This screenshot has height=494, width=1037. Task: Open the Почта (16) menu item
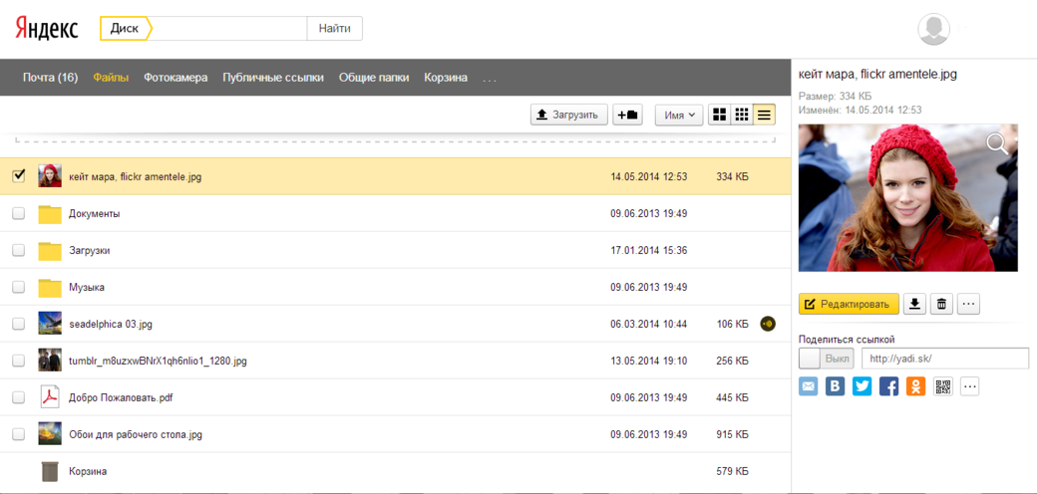(50, 78)
